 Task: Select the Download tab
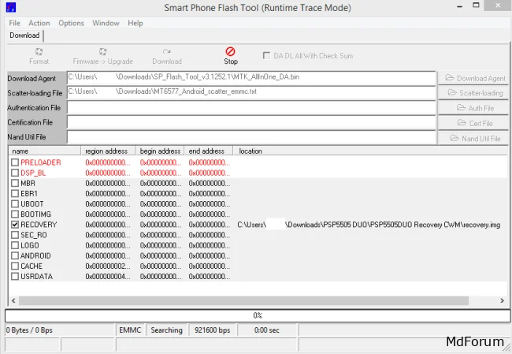pos(24,35)
